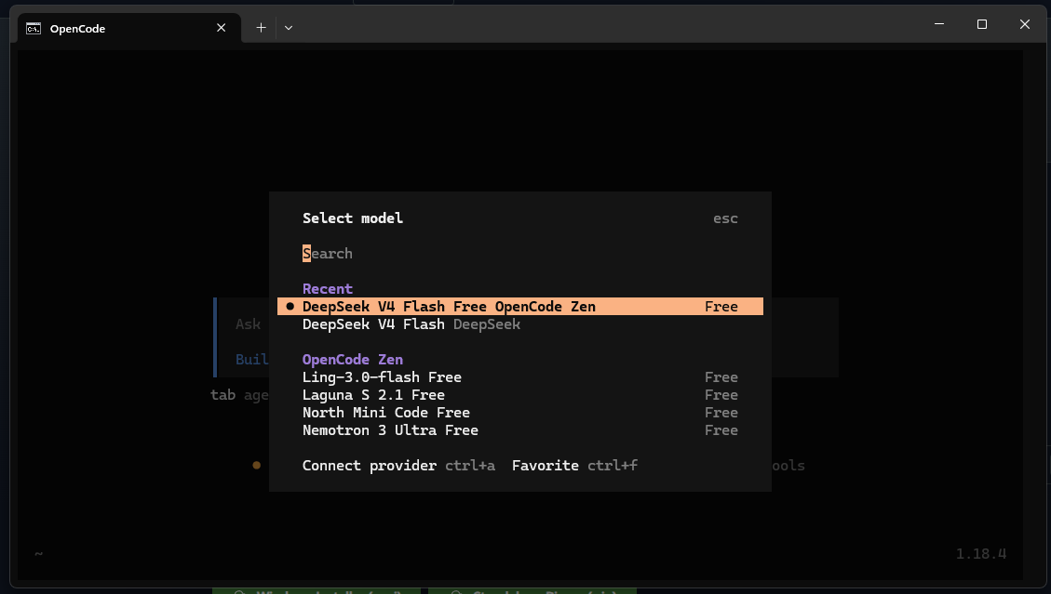
Task: Select DeepSeek V4 Flash Free OpenCode Zen
Action: coord(520,306)
